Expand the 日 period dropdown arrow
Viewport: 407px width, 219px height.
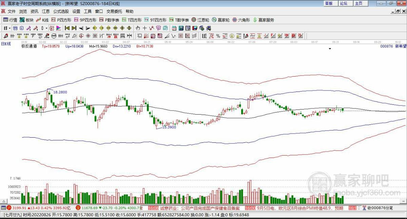(x=9, y=28)
